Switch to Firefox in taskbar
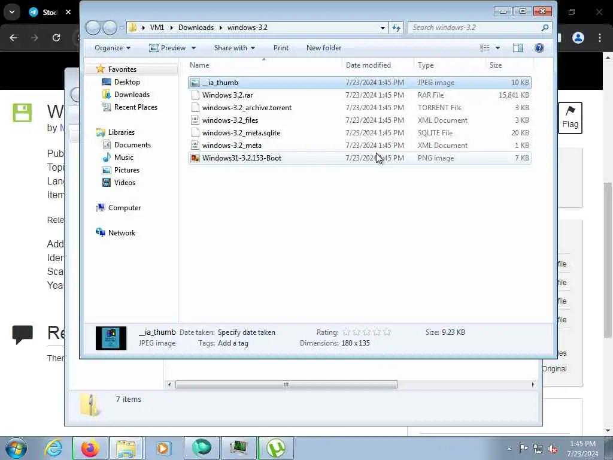The height and width of the screenshot is (460, 613). click(x=90, y=448)
